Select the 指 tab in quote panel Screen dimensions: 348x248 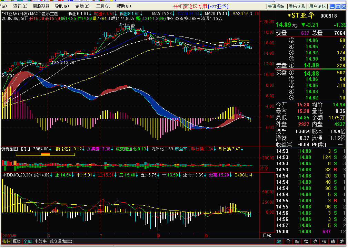tap(324, 241)
